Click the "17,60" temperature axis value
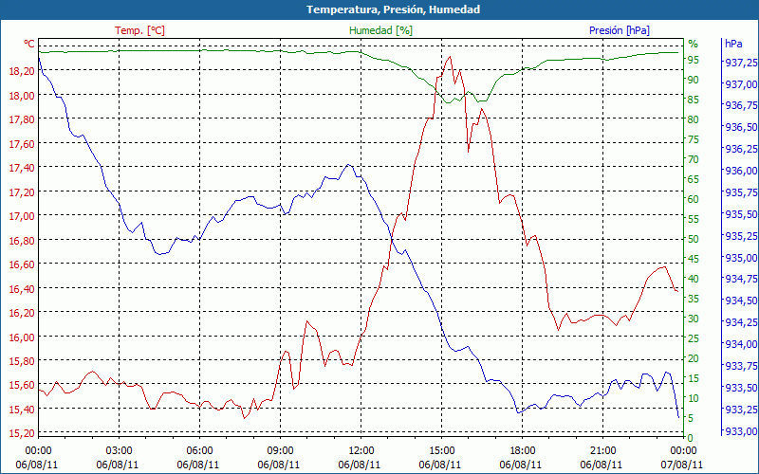The width and height of the screenshot is (759, 474). click(x=22, y=144)
